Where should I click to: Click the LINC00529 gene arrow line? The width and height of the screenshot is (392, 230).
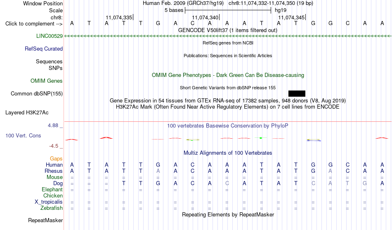click(x=228, y=36)
